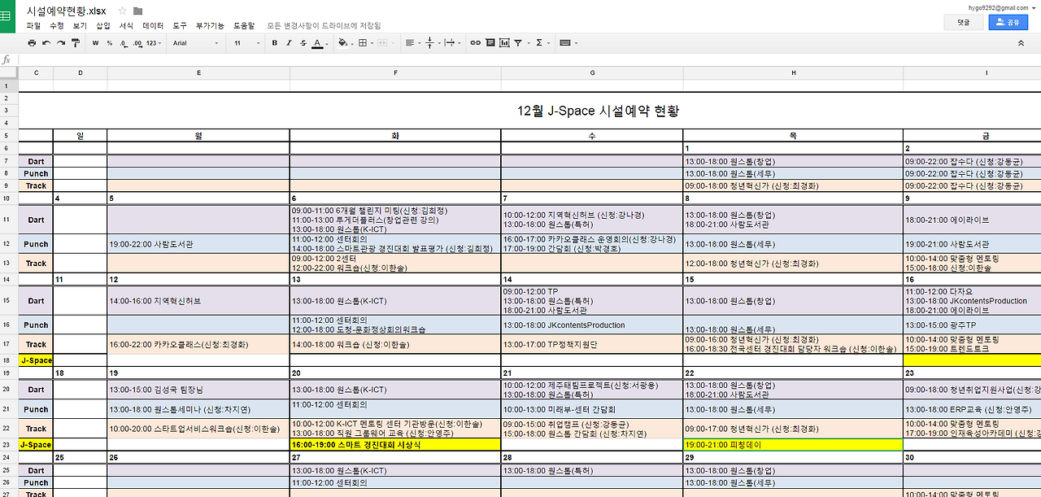Screen dimensions: 1041x497
Task: Format cells as percent
Action: [x=109, y=42]
